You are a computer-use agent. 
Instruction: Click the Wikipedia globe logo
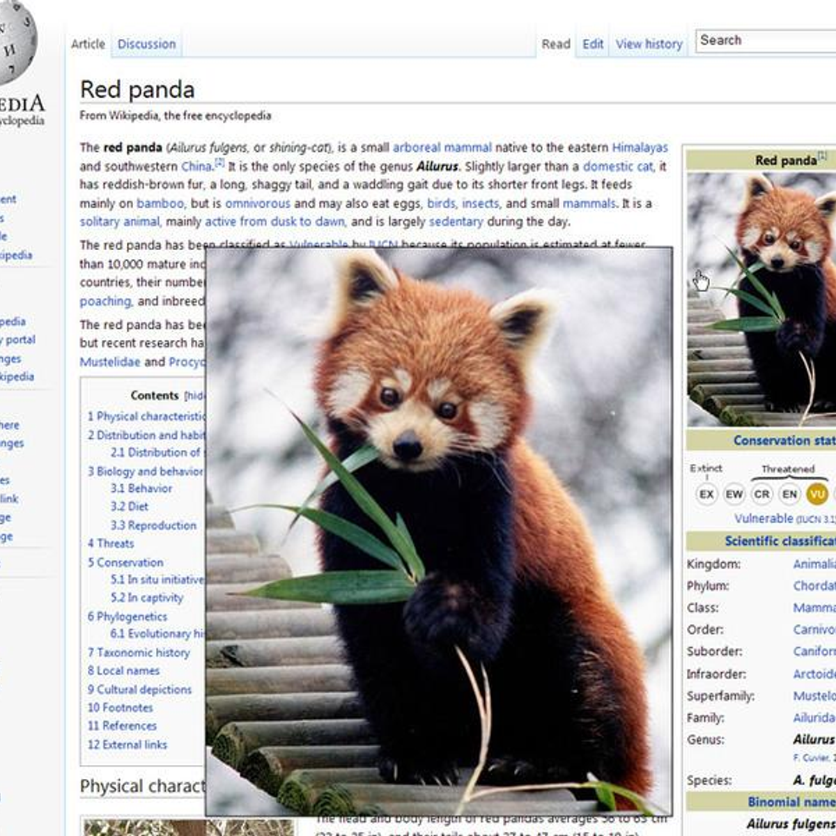(15, 43)
